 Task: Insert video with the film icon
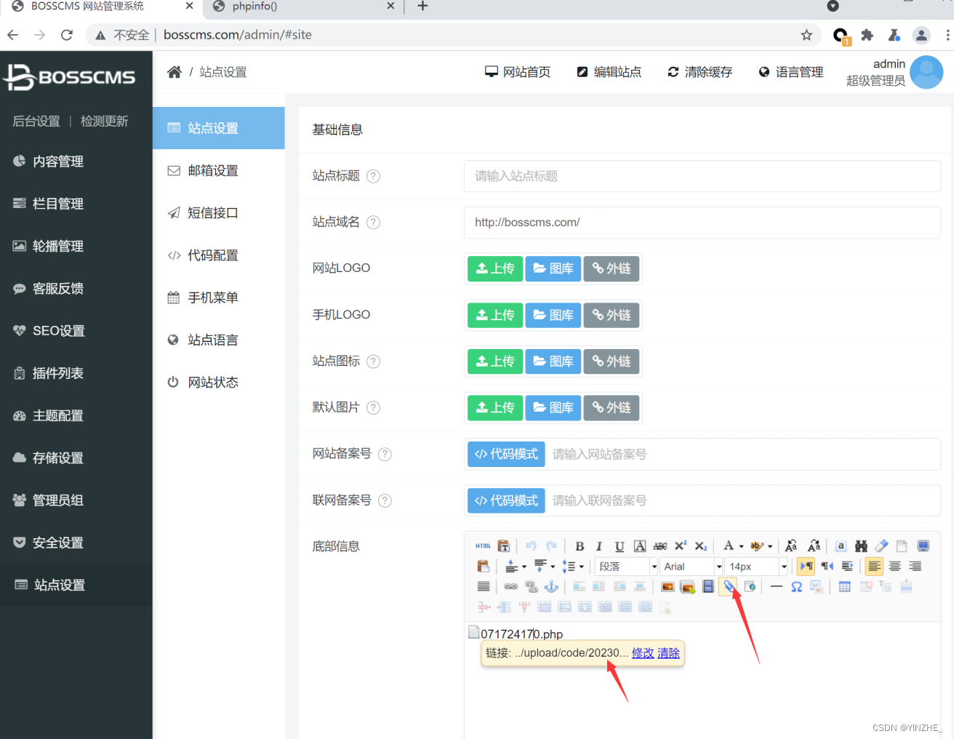click(x=708, y=586)
